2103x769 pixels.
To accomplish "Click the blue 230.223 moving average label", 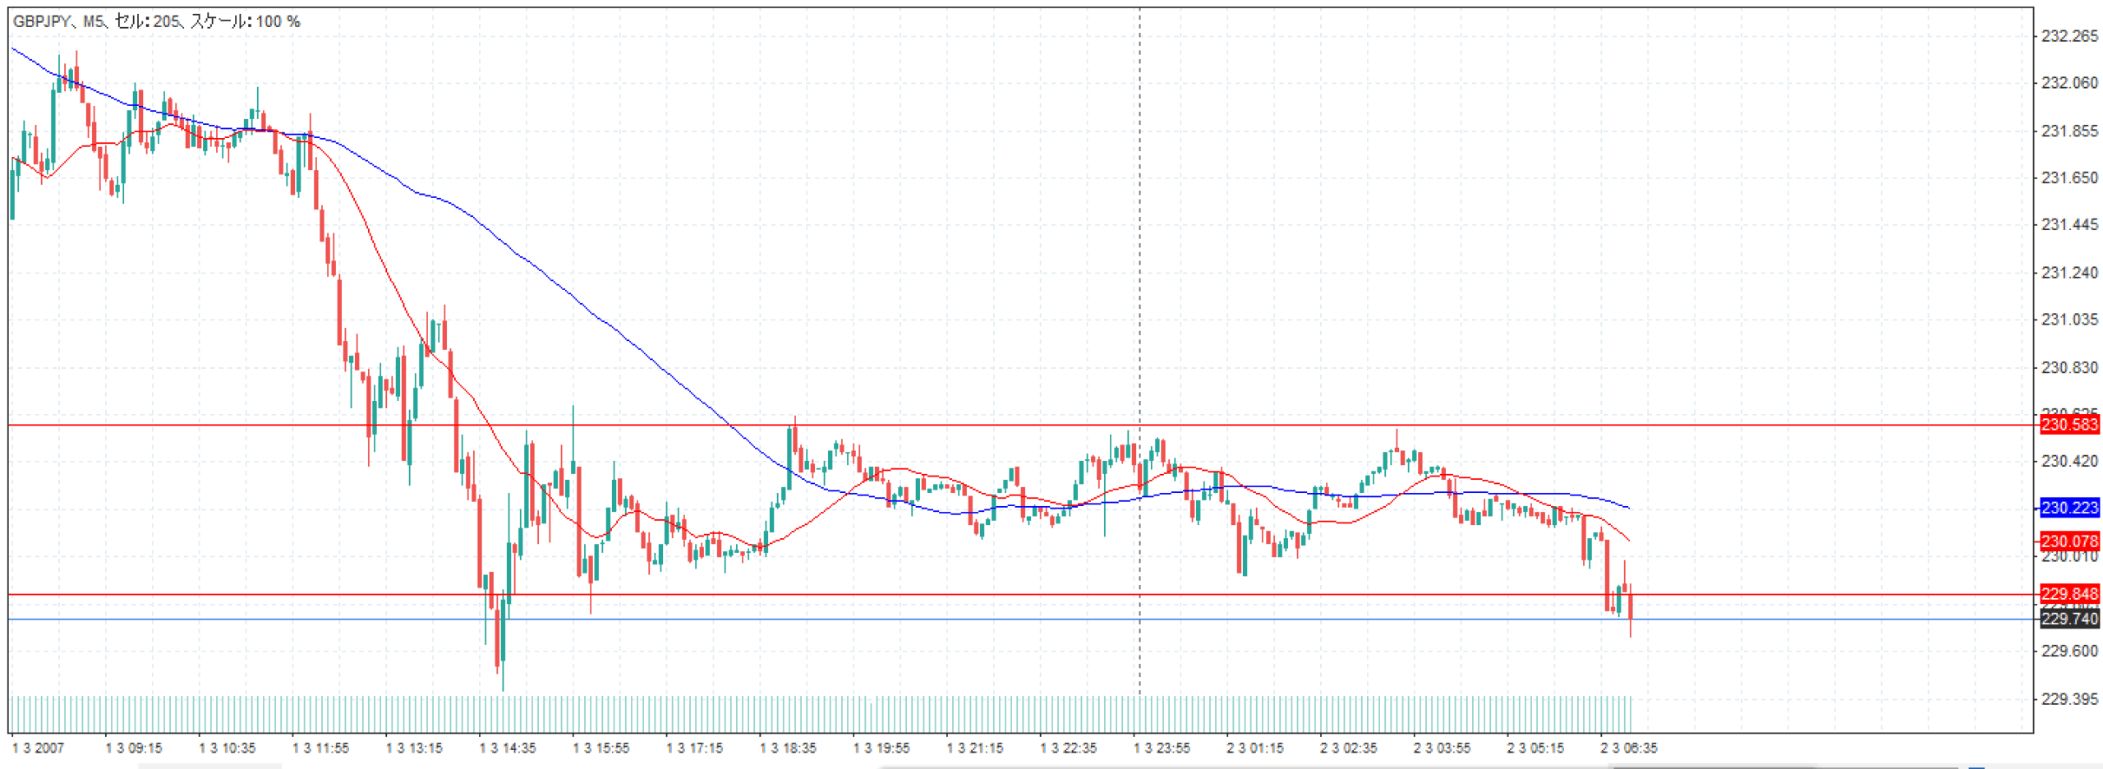I will (x=2068, y=508).
